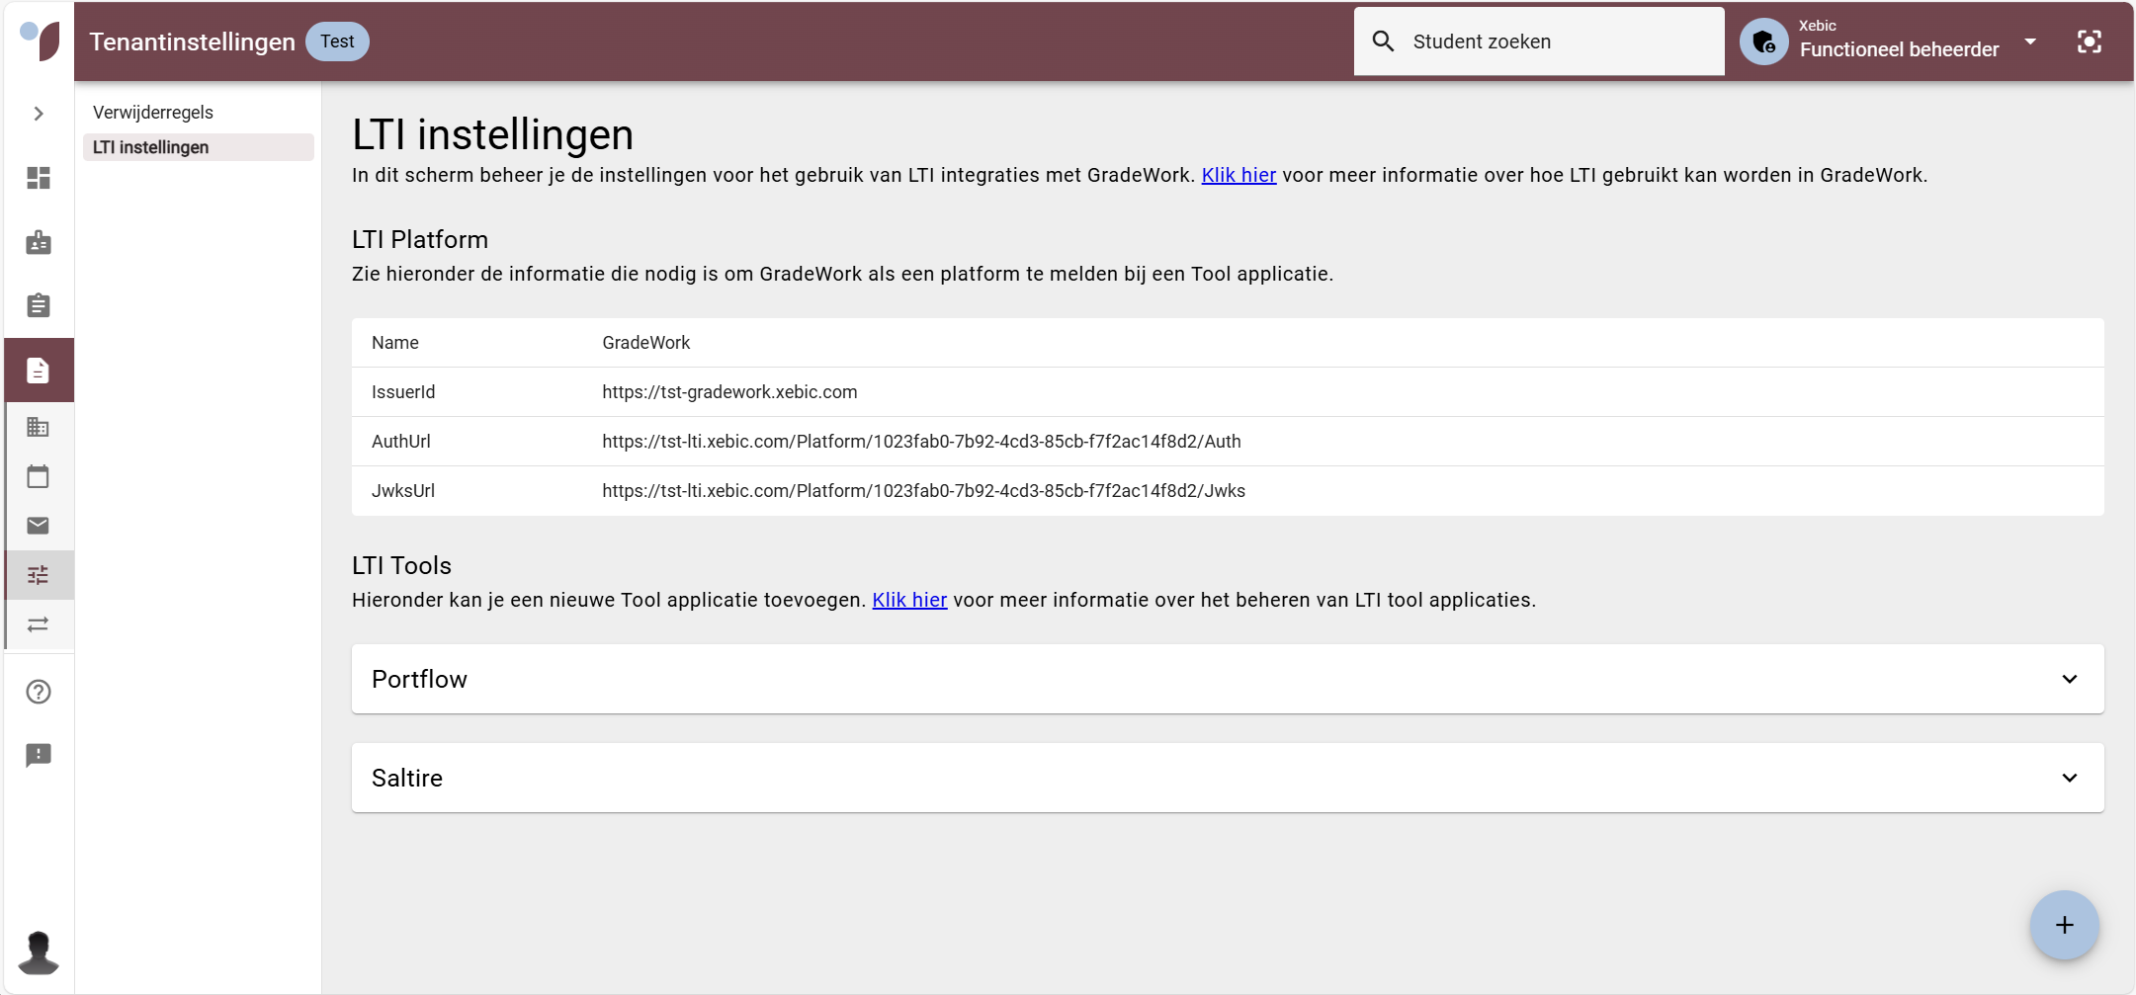Click the Tenantinstellingen header title
The width and height of the screenshot is (2136, 995).
[x=193, y=41]
